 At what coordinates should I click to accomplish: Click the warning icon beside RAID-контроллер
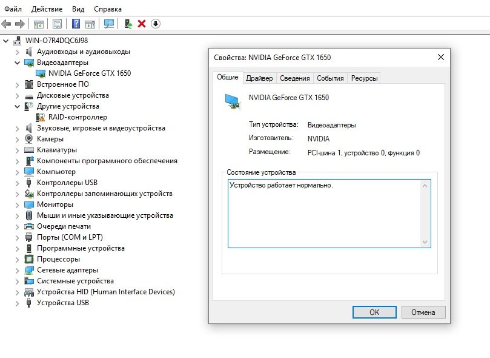41,117
